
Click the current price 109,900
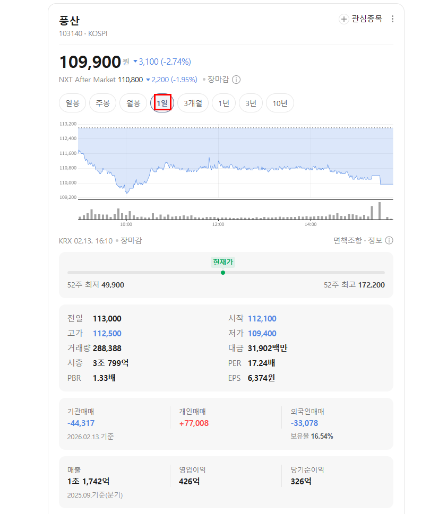pos(90,62)
